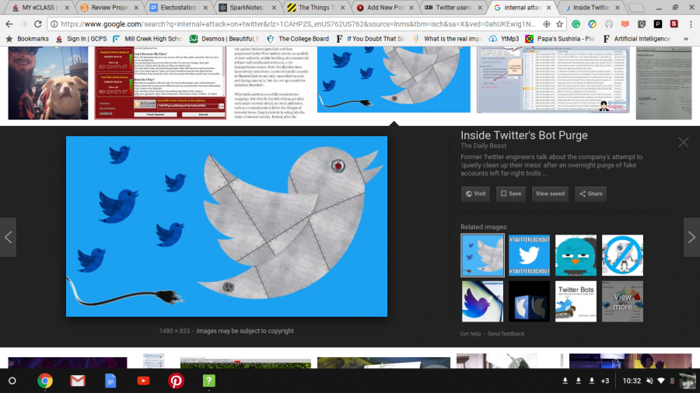
Task: Switch to the Review Project tab
Action: [x=110, y=8]
